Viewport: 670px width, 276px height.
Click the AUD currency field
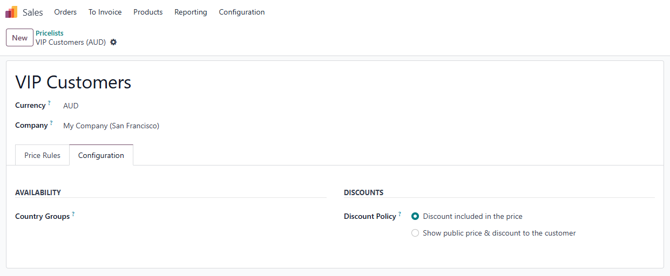71,106
